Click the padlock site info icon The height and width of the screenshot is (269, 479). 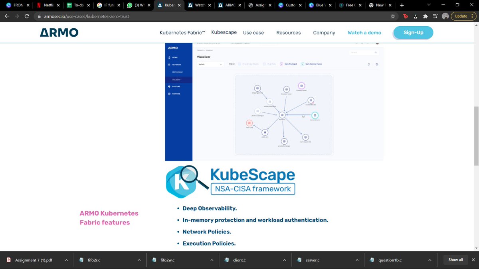pos(39,16)
